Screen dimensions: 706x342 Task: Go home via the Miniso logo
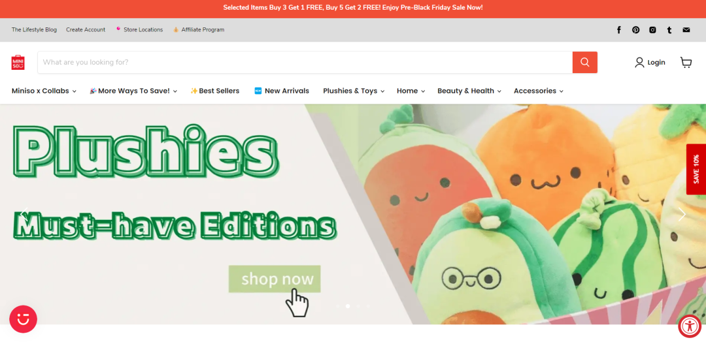click(x=18, y=63)
